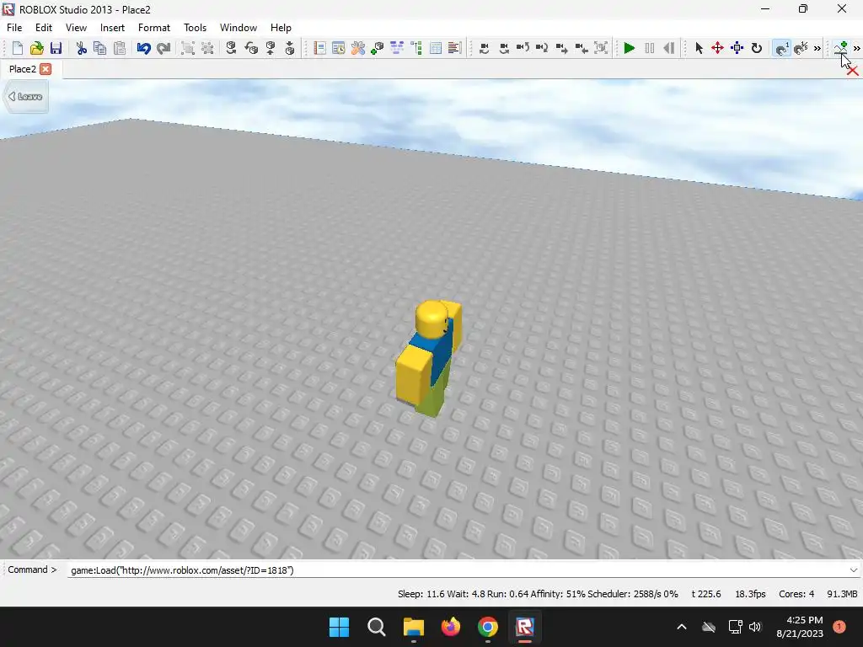Click the camera zoom extents icon
863x647 pixels.
601,48
